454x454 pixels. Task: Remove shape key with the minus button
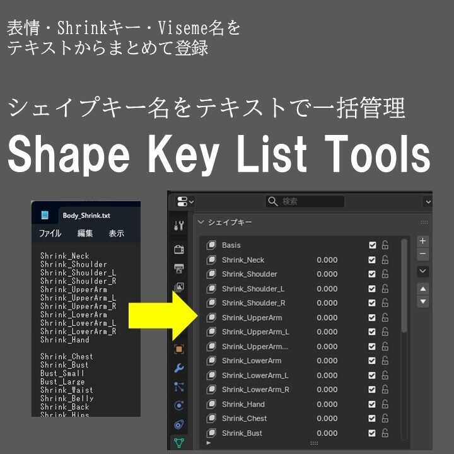[x=422, y=254]
